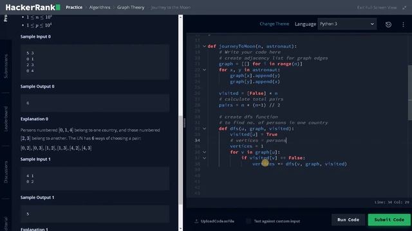Viewport: 412px width, 231px height.
Task: Open the Discussions side tab
Action: 6,172
